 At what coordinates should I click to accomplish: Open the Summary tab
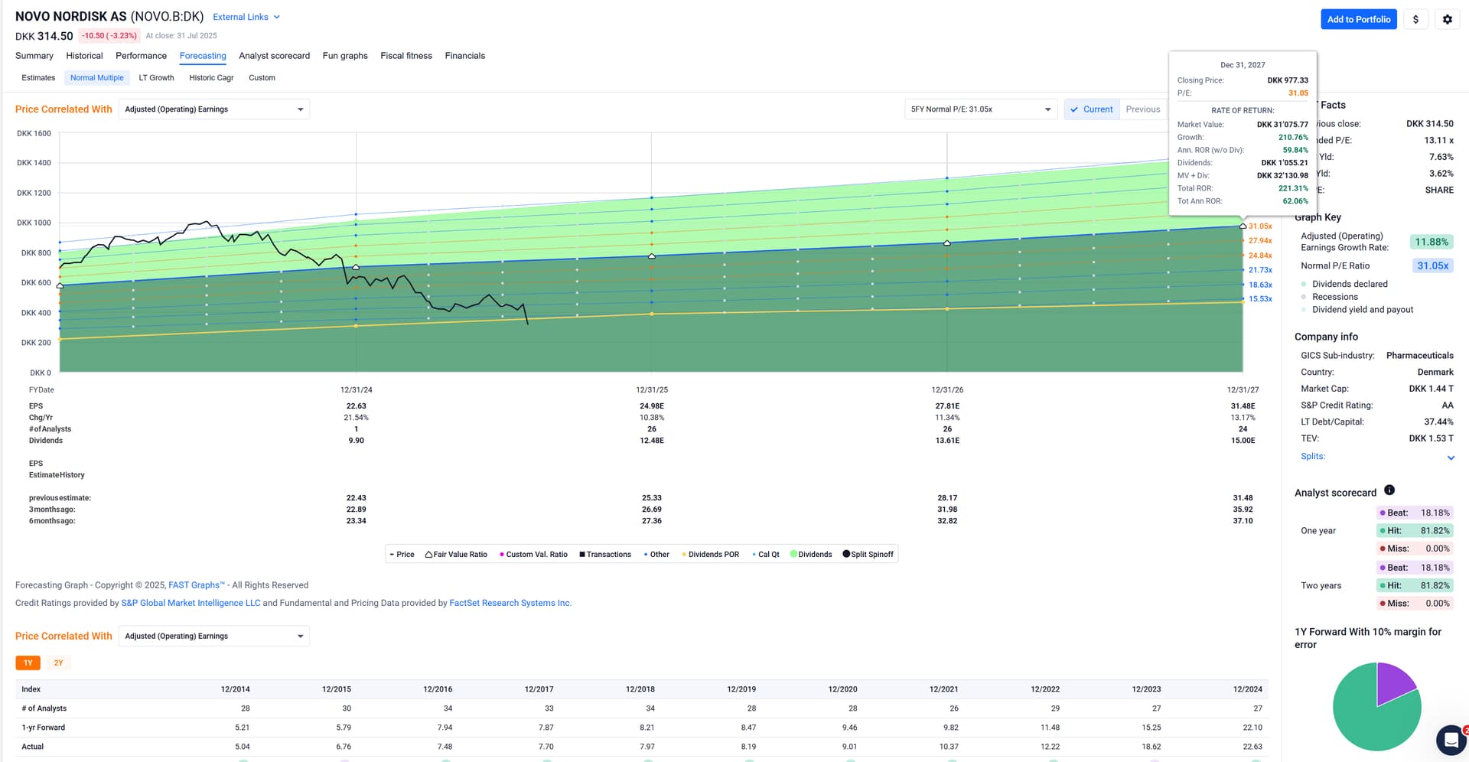[34, 56]
